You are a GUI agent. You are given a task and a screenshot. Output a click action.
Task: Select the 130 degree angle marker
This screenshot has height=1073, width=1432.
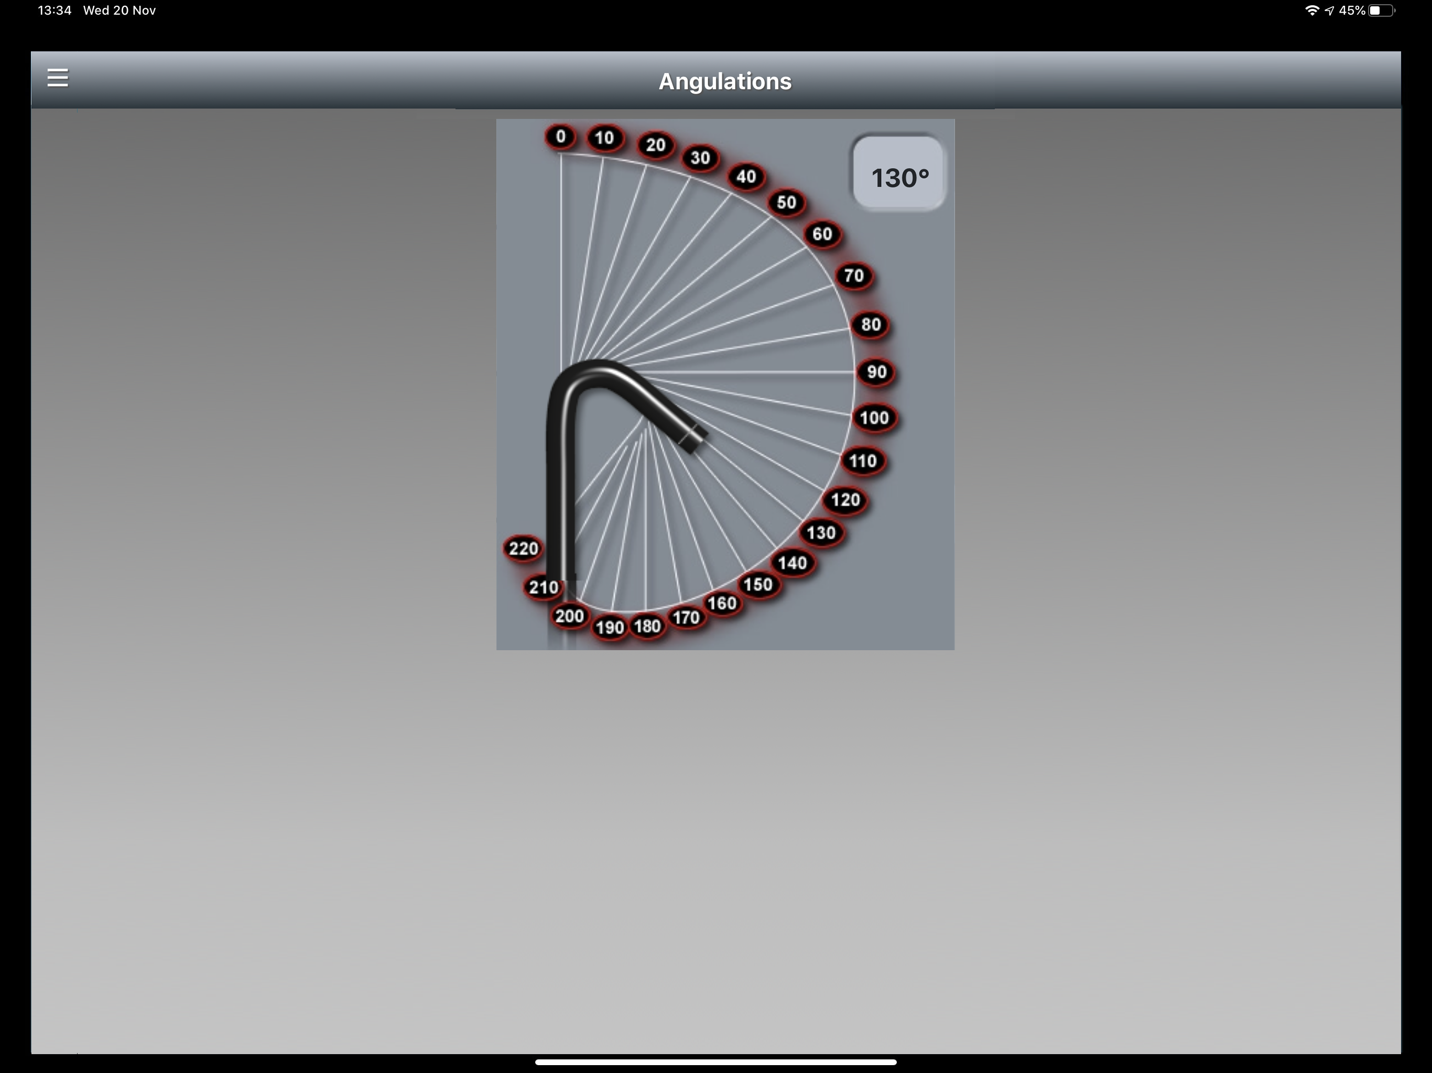pyautogui.click(x=821, y=533)
